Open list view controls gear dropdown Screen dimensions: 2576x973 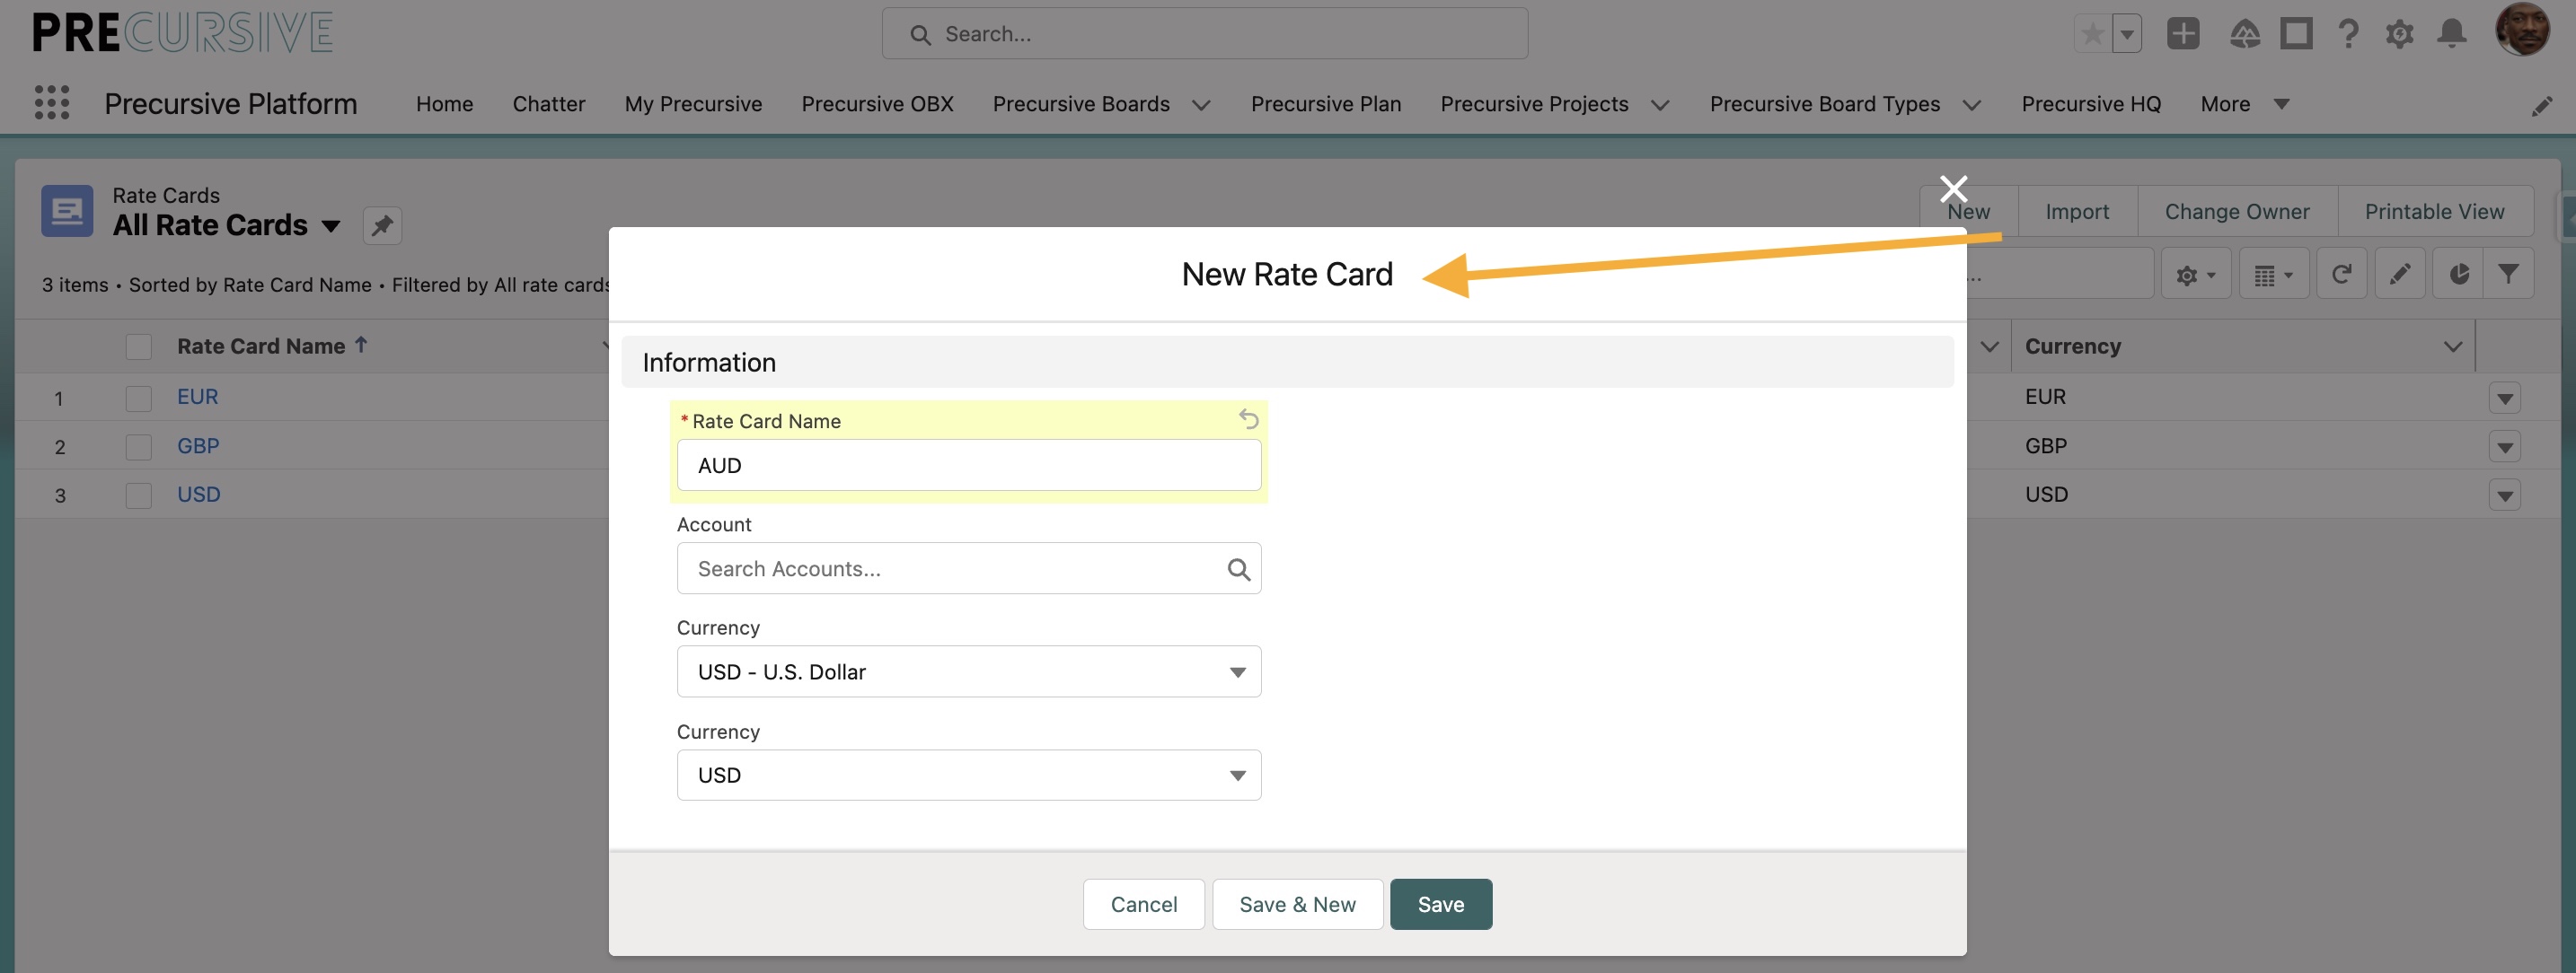coord(2196,274)
